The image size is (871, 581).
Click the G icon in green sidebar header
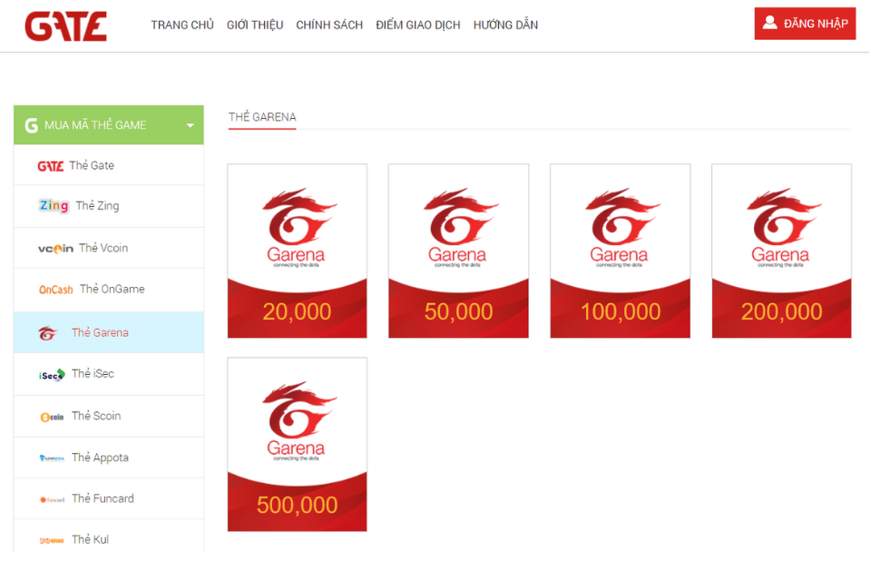(32, 125)
